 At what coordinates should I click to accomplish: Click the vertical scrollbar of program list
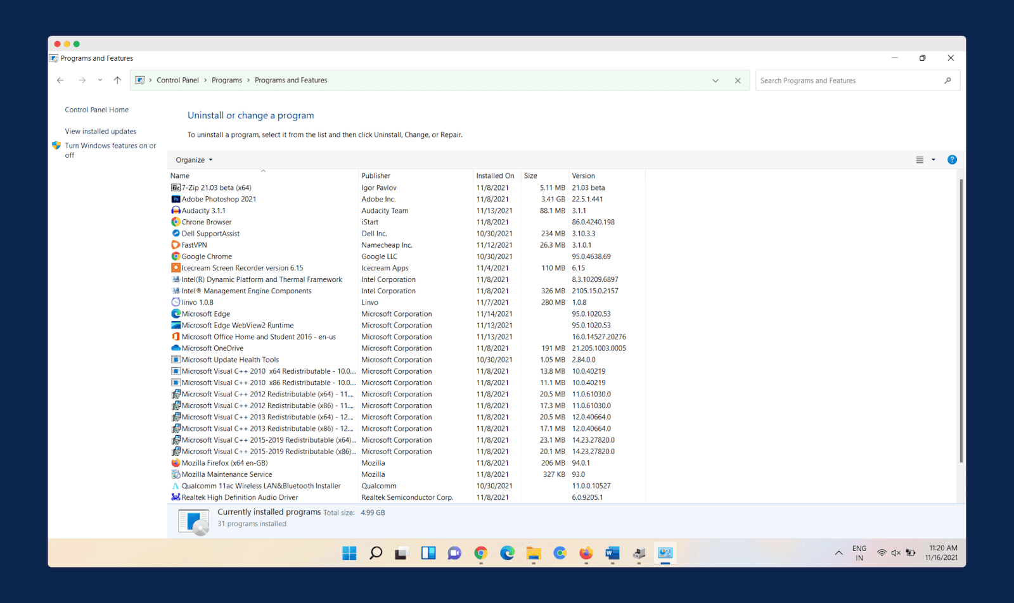(x=961, y=320)
